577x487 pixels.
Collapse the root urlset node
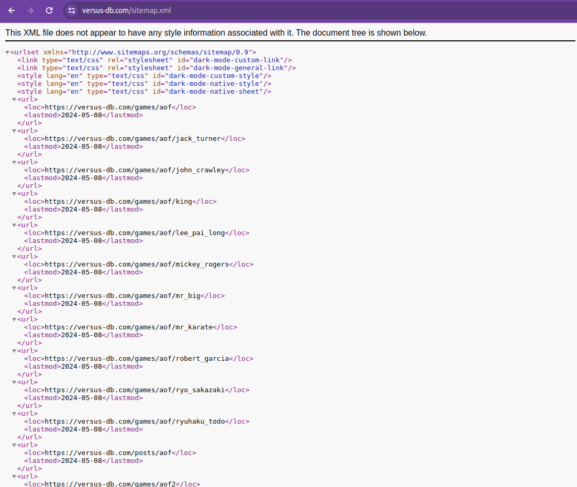pos(7,53)
